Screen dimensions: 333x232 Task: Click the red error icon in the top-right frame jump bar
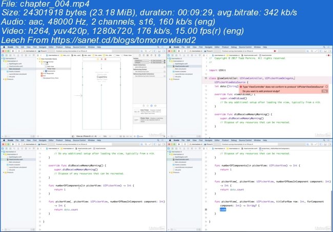tap(329, 55)
